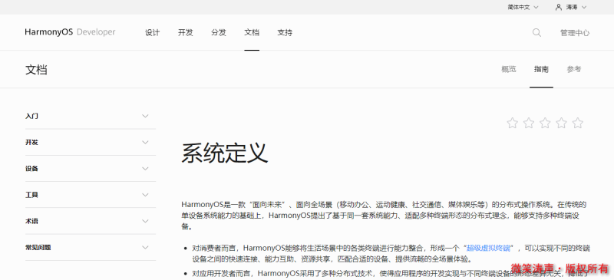Open the 管理中心 link
The height and width of the screenshot is (280, 614).
coord(574,33)
